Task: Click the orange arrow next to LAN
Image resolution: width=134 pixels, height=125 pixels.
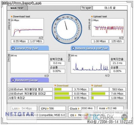Action: [19, 109]
